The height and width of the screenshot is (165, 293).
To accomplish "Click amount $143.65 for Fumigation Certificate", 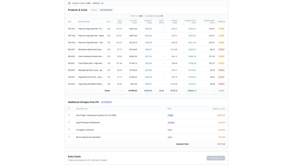I will click(222, 130).
